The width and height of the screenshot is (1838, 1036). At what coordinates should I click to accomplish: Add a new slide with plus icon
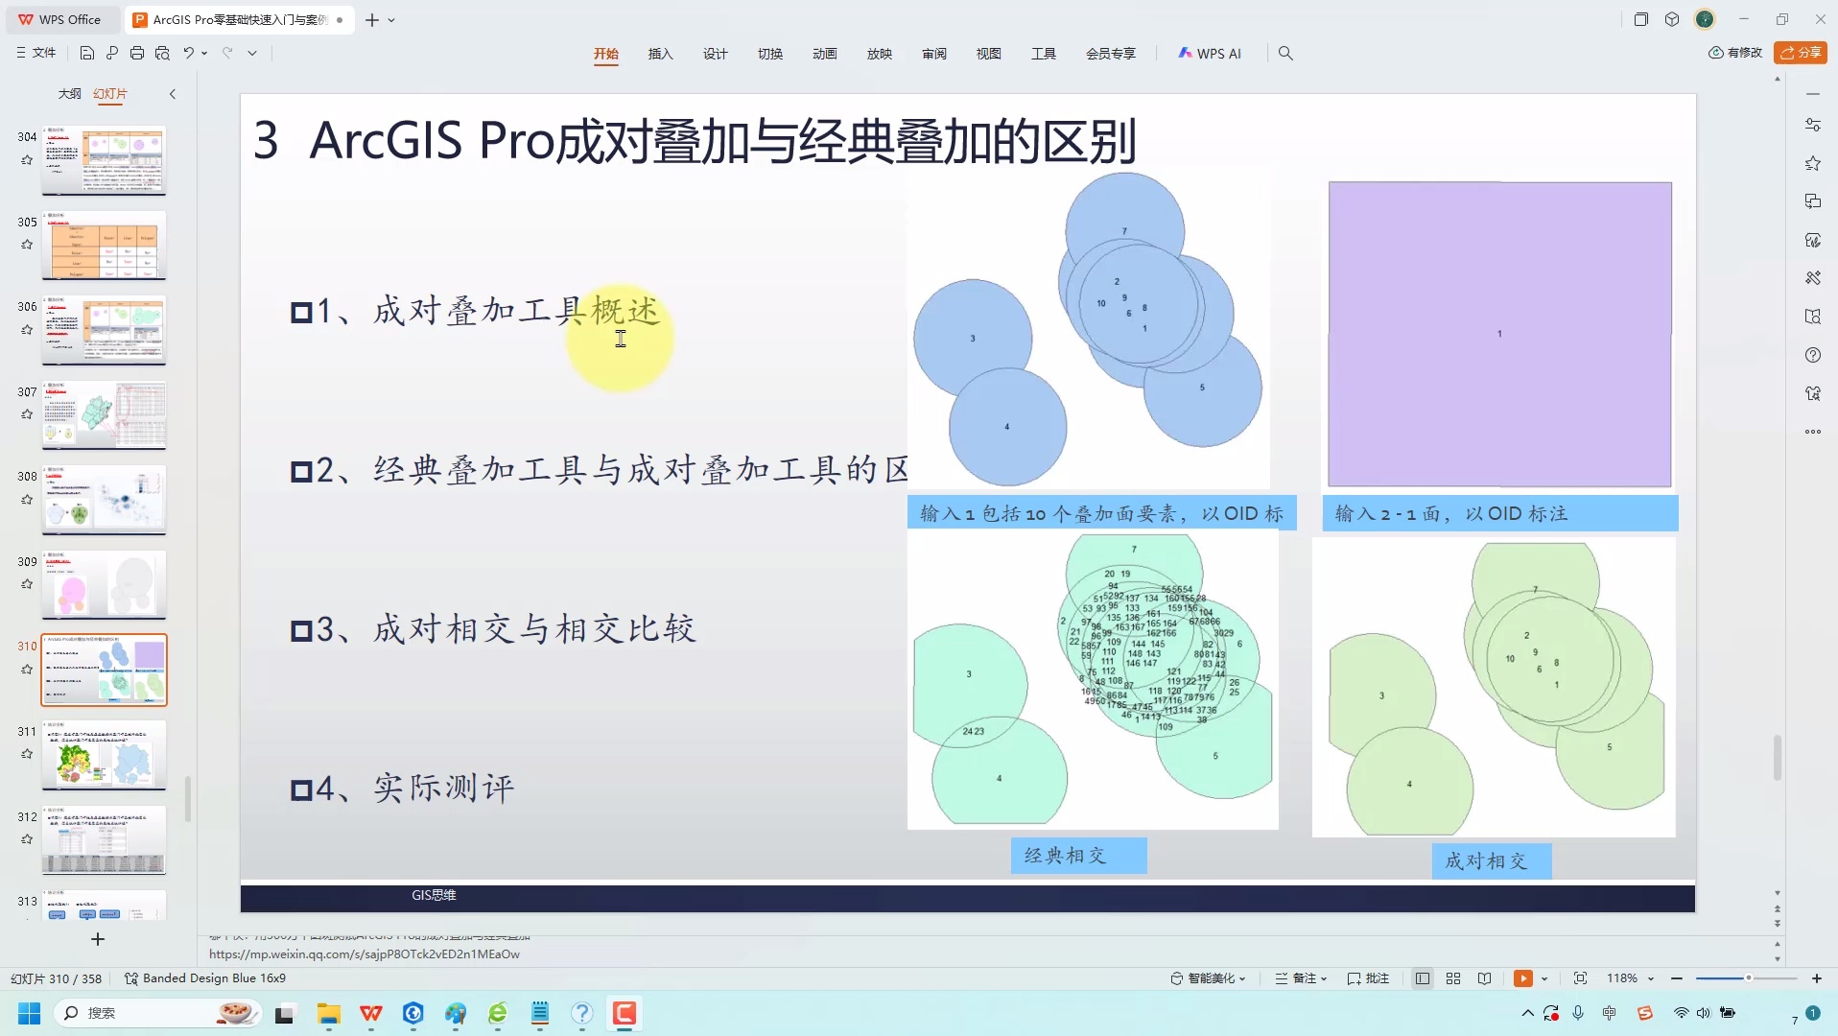(x=97, y=939)
